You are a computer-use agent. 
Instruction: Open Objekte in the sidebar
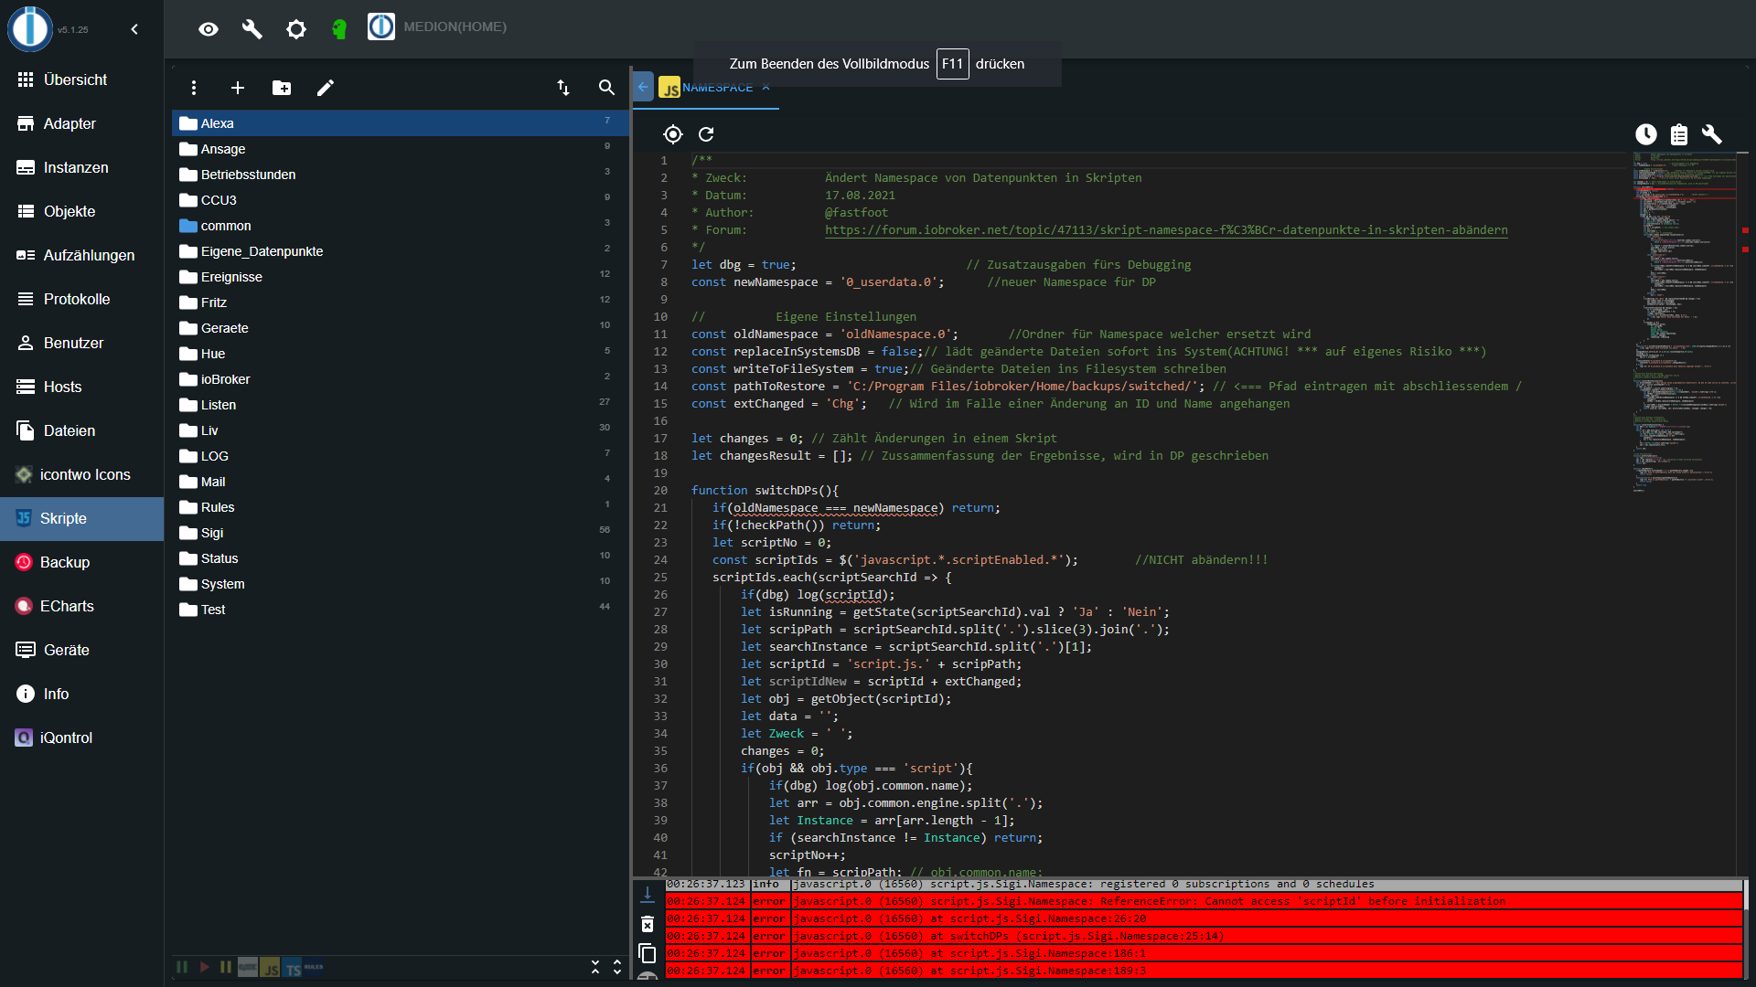pyautogui.click(x=82, y=211)
